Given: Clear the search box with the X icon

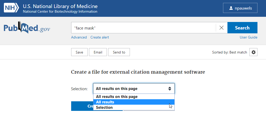Looking at the screenshot, I should point(221,28).
